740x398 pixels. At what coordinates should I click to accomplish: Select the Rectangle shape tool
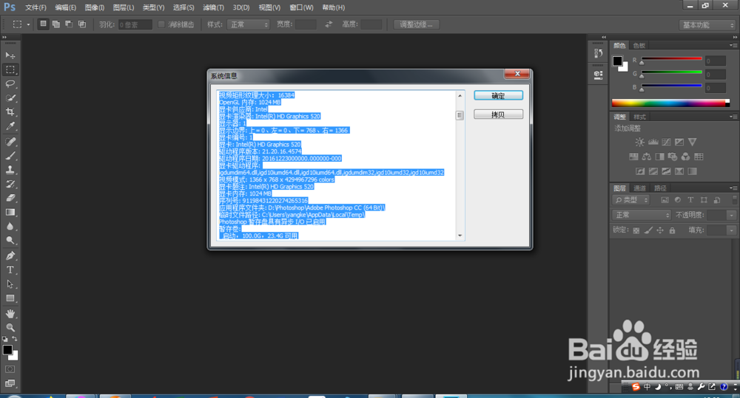tap(10, 298)
